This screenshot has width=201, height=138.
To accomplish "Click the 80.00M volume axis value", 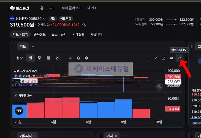I will pos(173,99).
